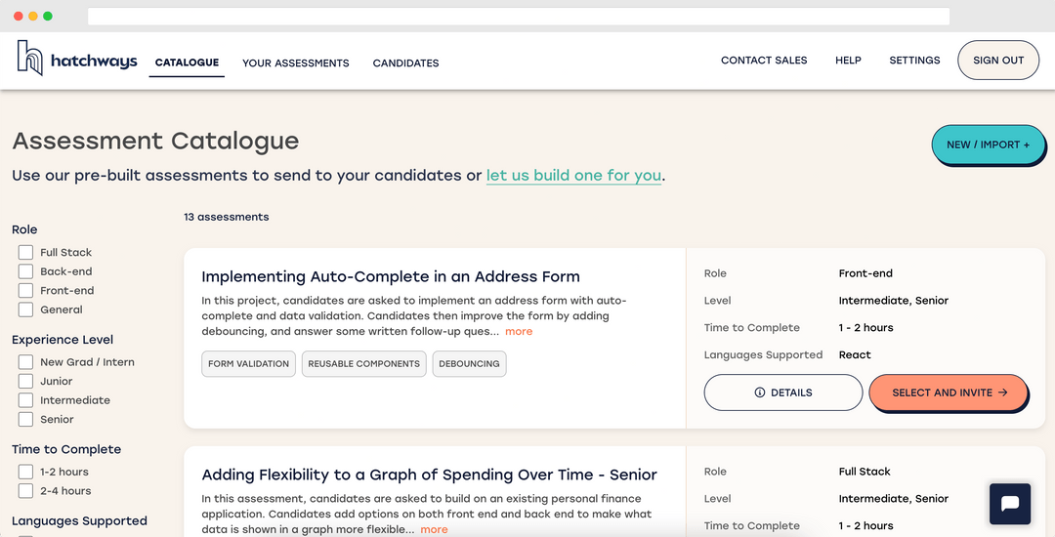Screen dimensions: 1055x537
Task: Click the red macOS close dot
Action: point(19,17)
